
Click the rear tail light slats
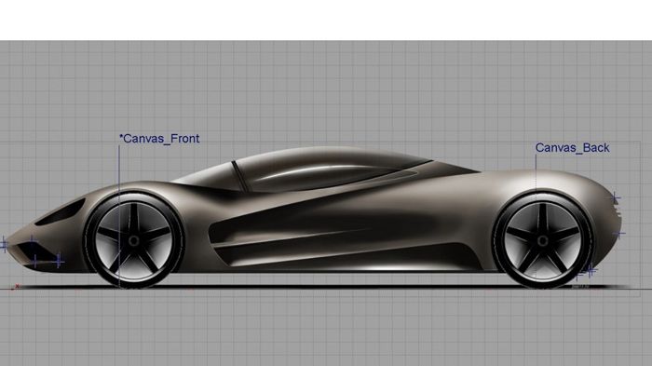click(x=618, y=212)
